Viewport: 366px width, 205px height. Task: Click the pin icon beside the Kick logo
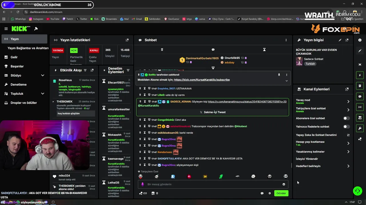click(36, 29)
